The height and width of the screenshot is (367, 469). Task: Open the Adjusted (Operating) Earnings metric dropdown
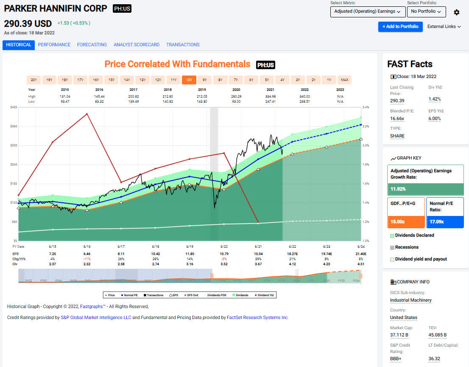(368, 12)
